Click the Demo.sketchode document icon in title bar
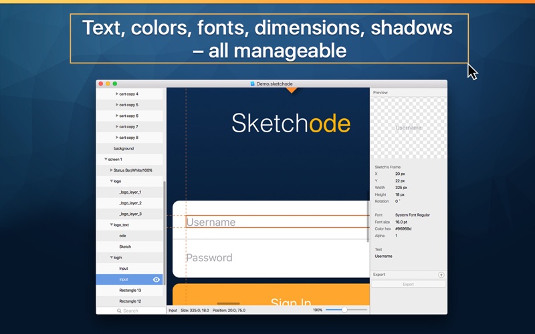535x334 pixels. coord(253,83)
